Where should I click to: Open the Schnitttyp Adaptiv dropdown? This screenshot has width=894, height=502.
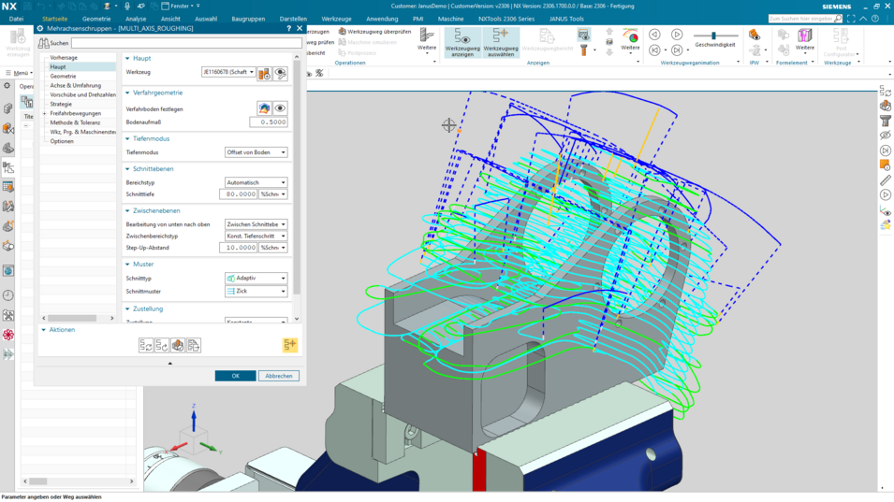256,279
